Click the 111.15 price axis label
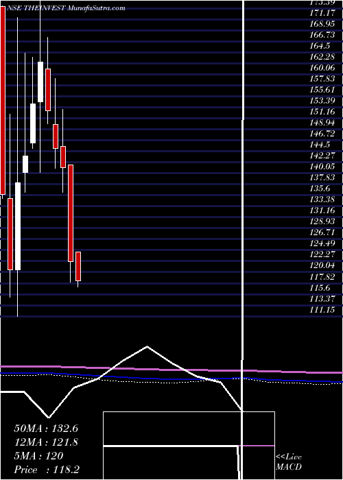 pos(322,309)
